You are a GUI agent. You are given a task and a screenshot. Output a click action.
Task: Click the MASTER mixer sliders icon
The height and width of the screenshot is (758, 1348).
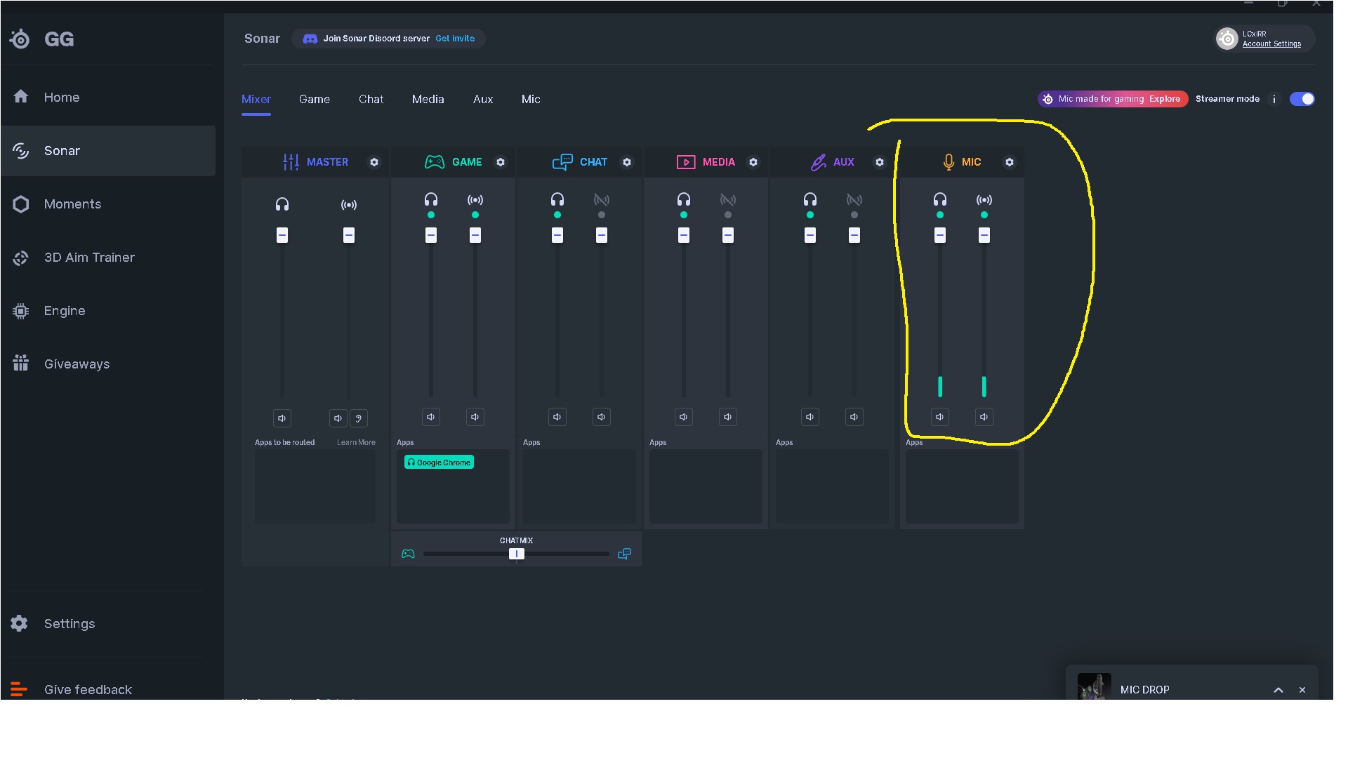click(291, 162)
